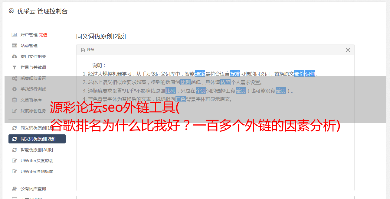Viewport: 390px width, 199px height.
Task: Click the 手动运行测试 play icon
Action: (x=14, y=89)
